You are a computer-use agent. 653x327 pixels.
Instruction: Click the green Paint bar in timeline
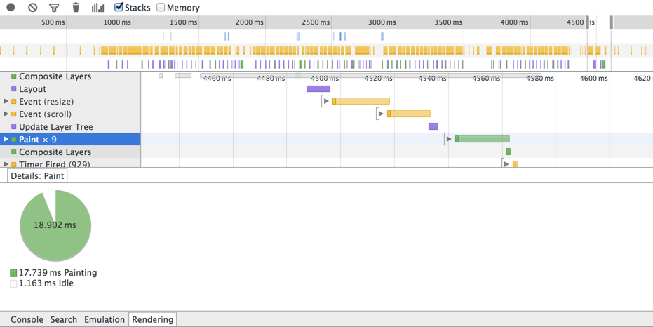click(483, 139)
